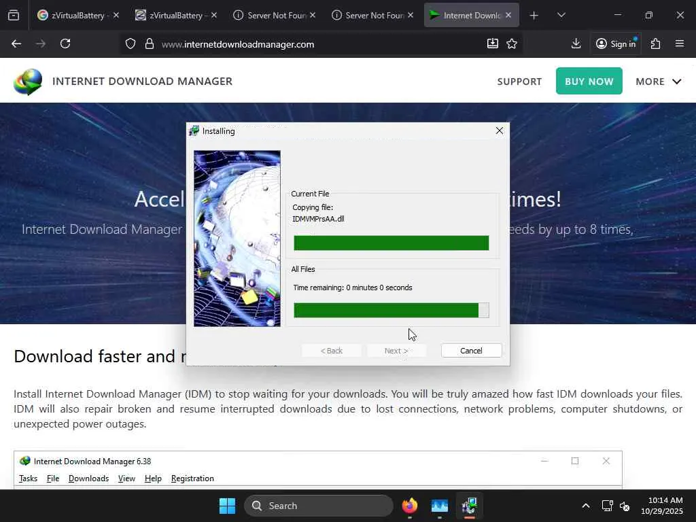Bookmark this page with the star icon
The image size is (696, 522).
pyautogui.click(x=512, y=43)
